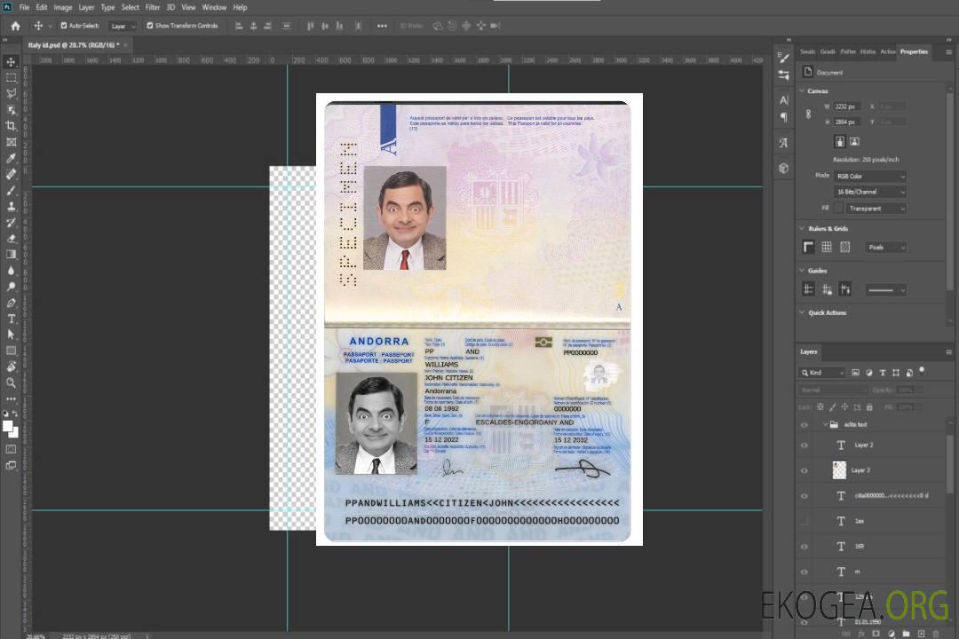The height and width of the screenshot is (639, 959).
Task: Create a new layer from Layers panel
Action: click(921, 634)
